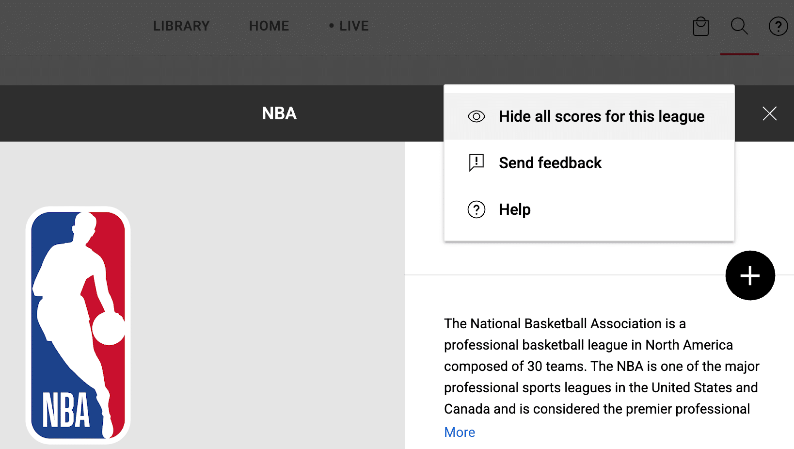794x449 pixels.
Task: Choose 'Send feedback' label in the menu
Action: [x=550, y=163]
